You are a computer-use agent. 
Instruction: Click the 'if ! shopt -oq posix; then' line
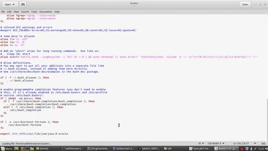(x=21, y=98)
